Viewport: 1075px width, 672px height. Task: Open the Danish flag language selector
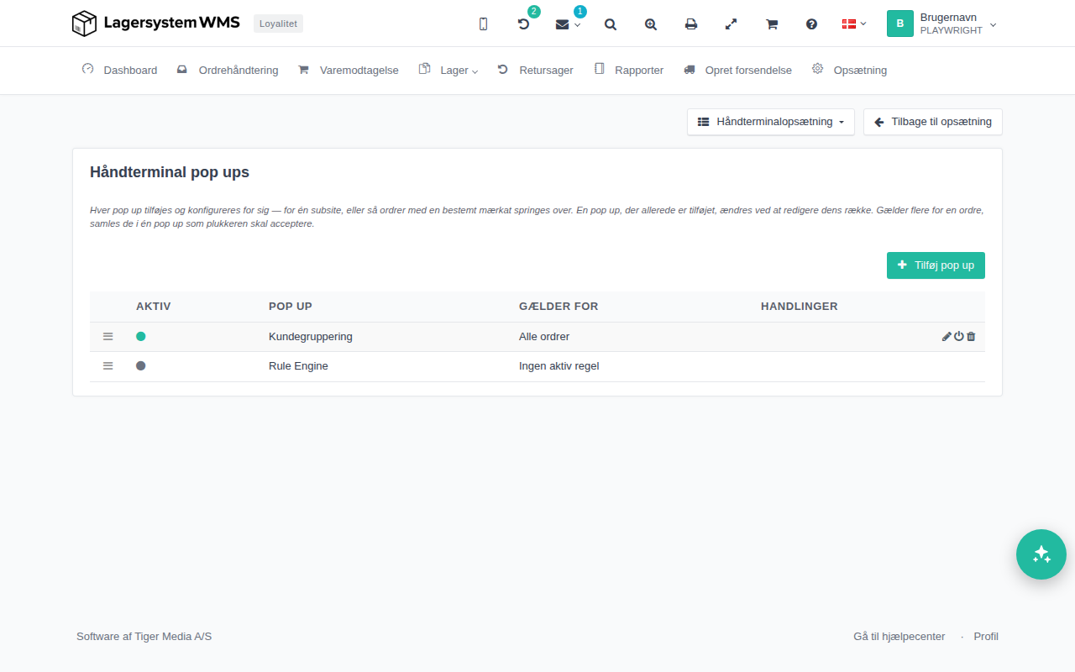point(854,24)
